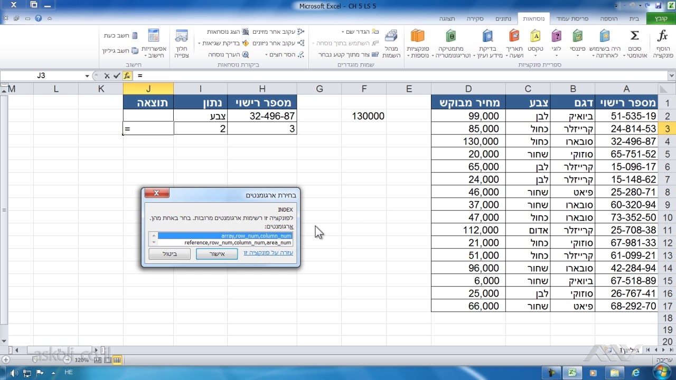Switch to the Home (בית) tab
This screenshot has width=676, height=380.
tap(634, 18)
